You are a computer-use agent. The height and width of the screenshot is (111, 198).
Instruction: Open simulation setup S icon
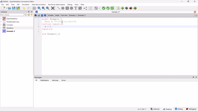118,8
